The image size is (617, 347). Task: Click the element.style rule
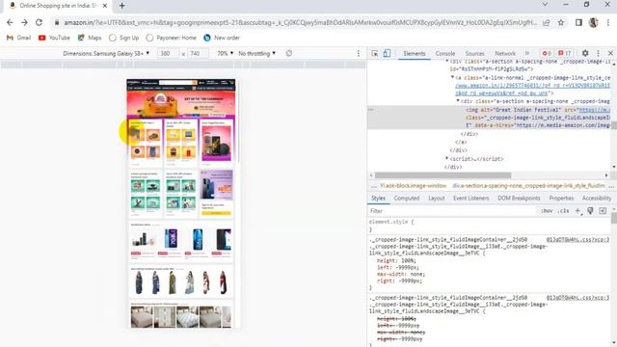coord(391,222)
